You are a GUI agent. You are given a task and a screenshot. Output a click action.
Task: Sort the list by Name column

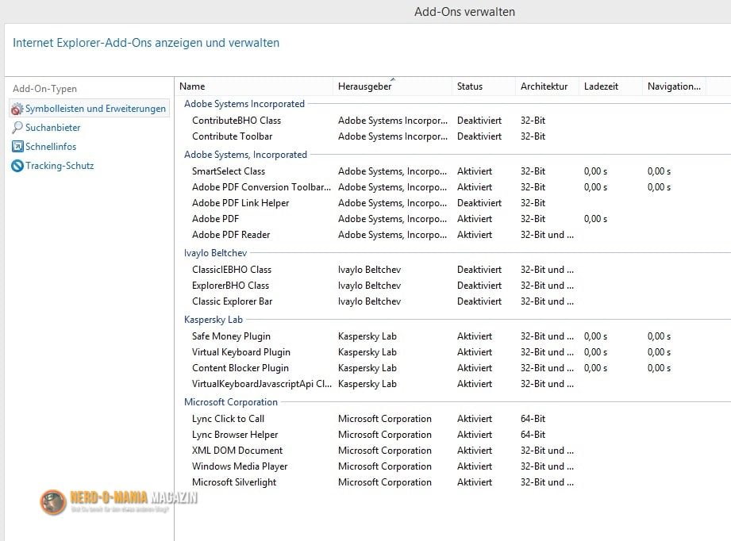(x=254, y=86)
